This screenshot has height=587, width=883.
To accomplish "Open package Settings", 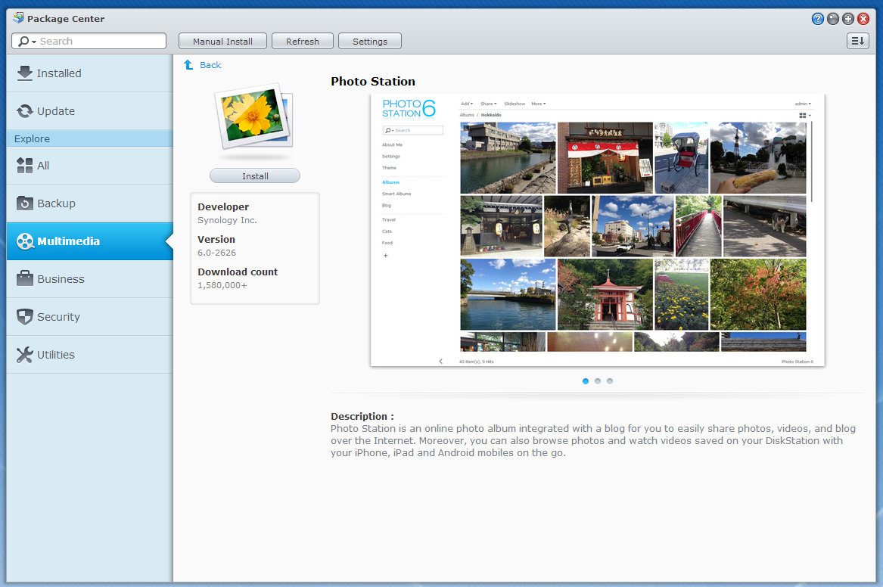I will (370, 41).
